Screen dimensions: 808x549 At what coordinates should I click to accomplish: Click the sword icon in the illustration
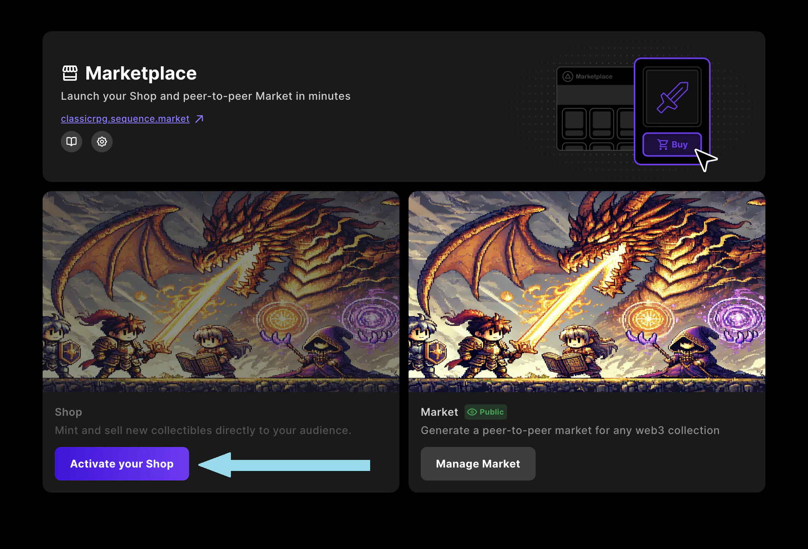672,97
